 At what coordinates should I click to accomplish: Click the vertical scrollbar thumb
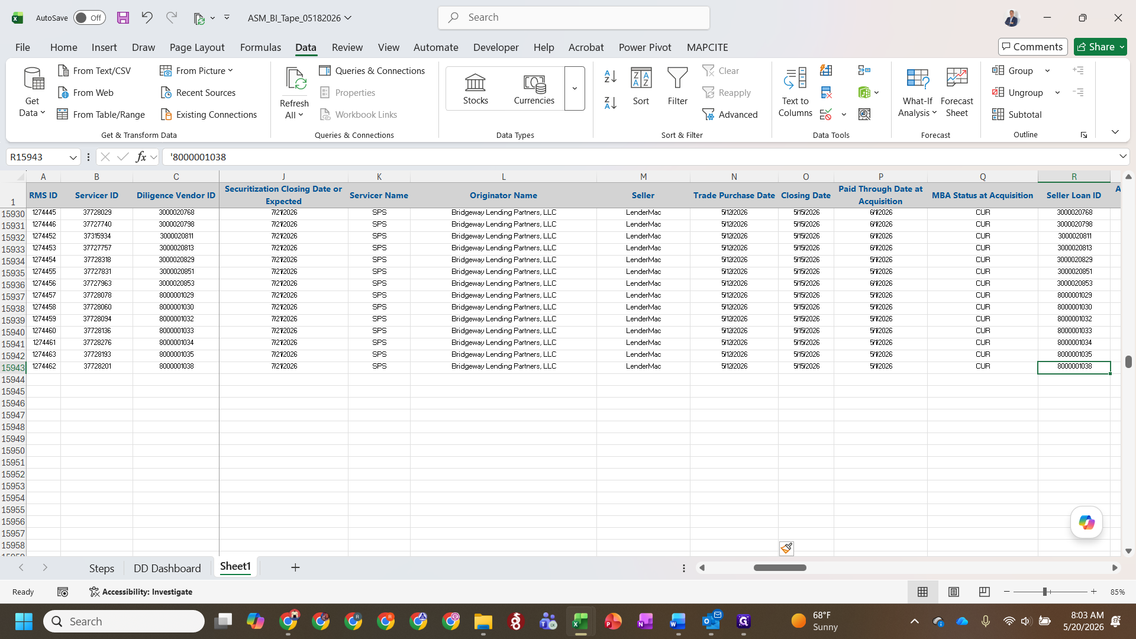coord(1128,362)
